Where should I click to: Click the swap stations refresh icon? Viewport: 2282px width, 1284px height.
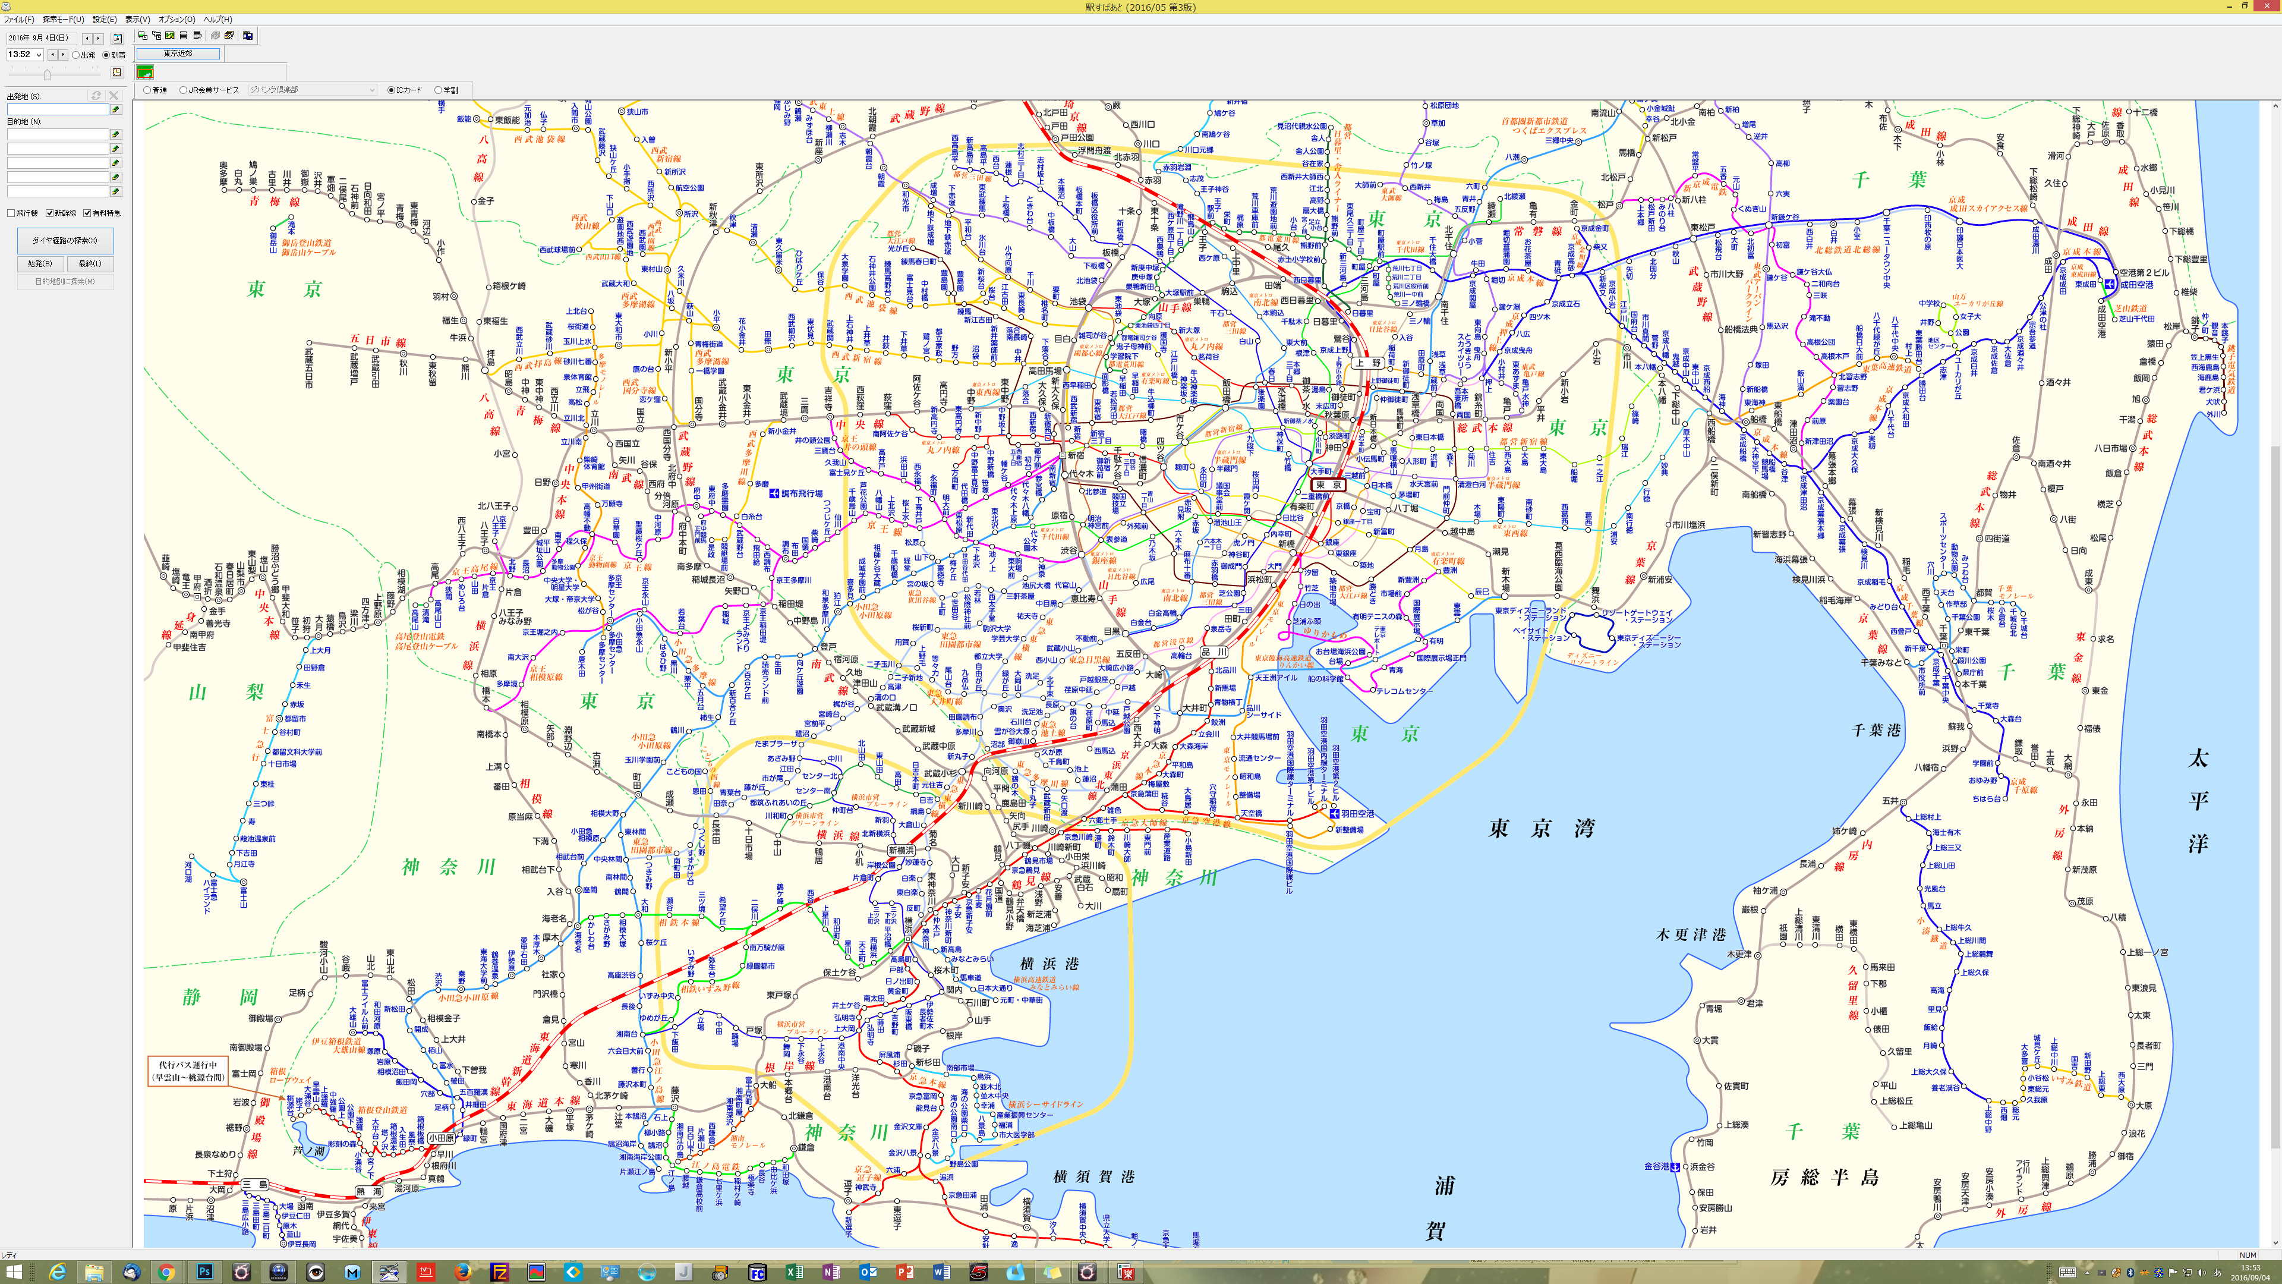pyautogui.click(x=96, y=96)
